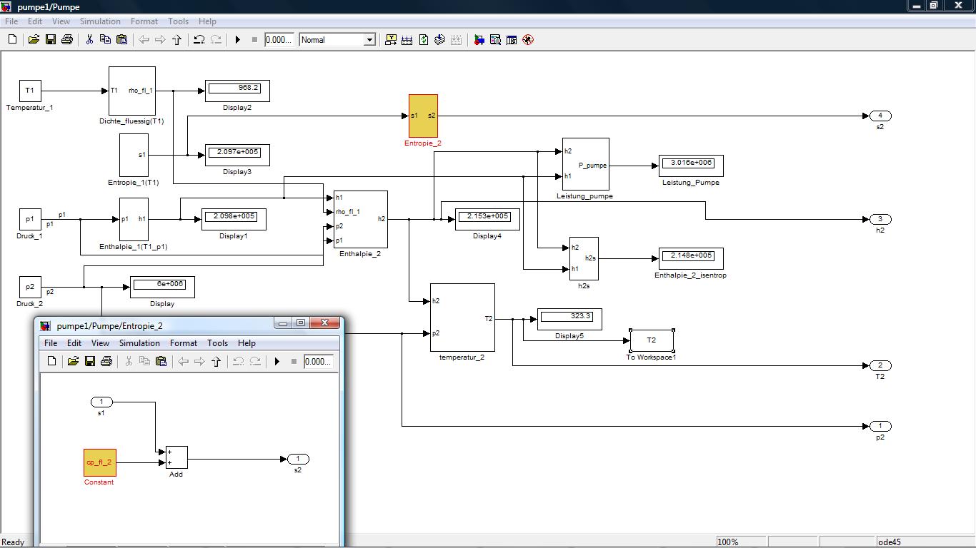Select the yellow cp_fl_2 Constant block
The width and height of the screenshot is (976, 548).
click(100, 462)
